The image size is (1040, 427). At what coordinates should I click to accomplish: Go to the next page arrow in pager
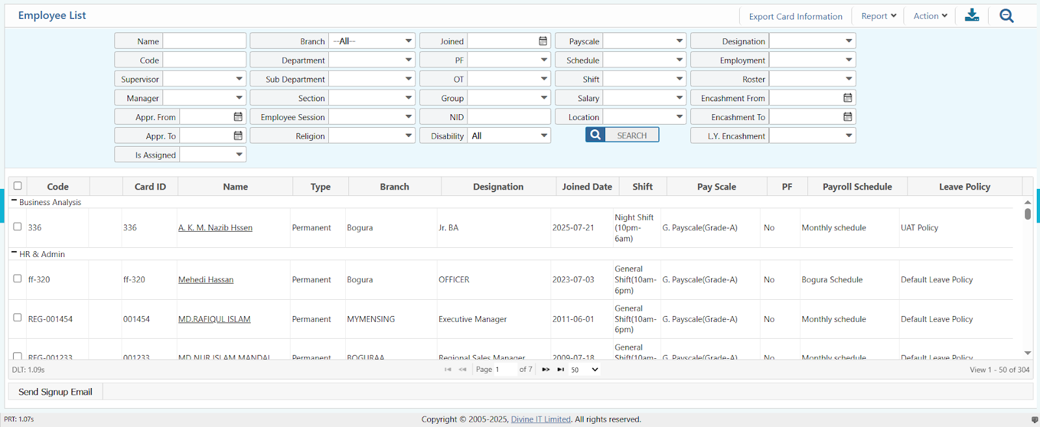click(x=546, y=369)
